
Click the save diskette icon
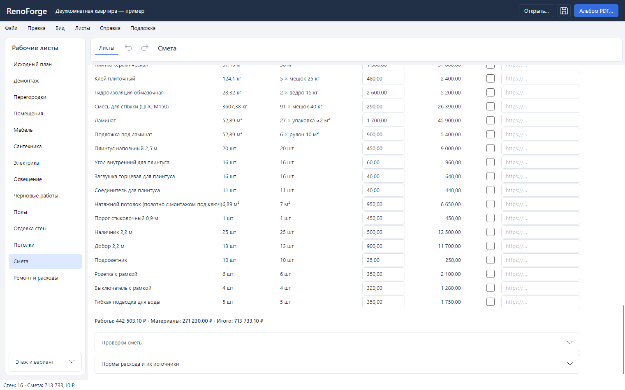pyautogui.click(x=564, y=11)
